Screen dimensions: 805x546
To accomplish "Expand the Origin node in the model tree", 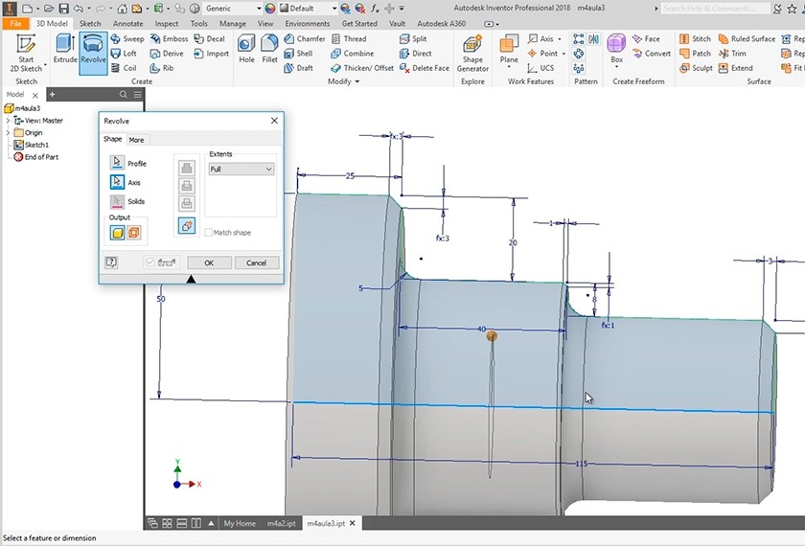I will (8, 132).
